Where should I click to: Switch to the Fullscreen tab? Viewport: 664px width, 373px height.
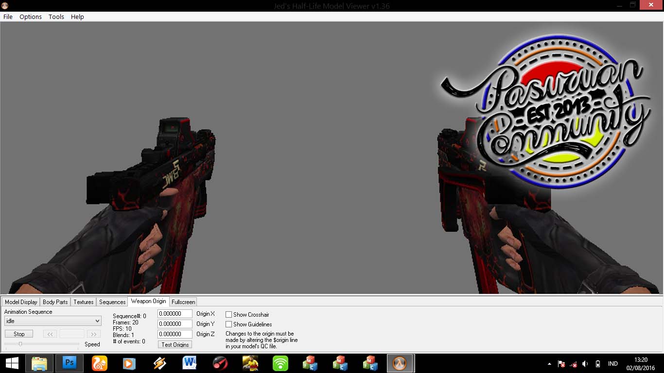(x=183, y=302)
